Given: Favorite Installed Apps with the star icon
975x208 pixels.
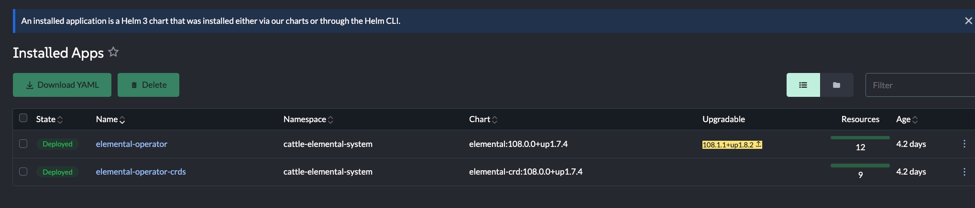Looking at the screenshot, I should pos(113,52).
